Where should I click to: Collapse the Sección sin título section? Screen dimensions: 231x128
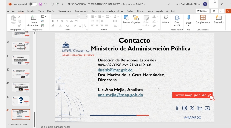(9, 124)
